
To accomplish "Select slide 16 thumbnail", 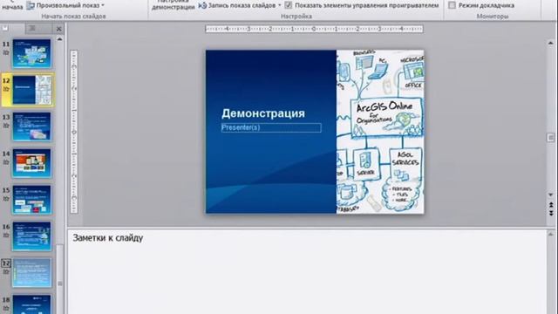I will [31, 236].
